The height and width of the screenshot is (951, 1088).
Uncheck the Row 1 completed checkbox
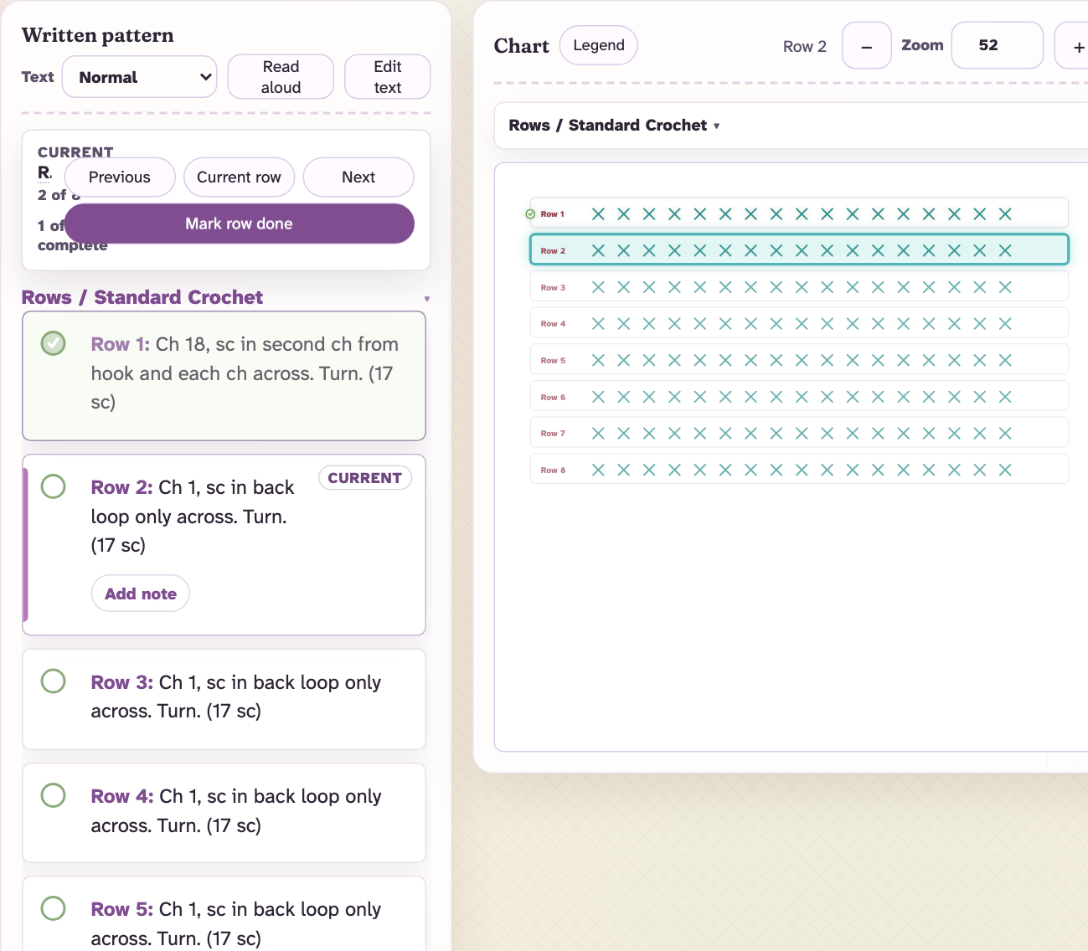pos(54,343)
